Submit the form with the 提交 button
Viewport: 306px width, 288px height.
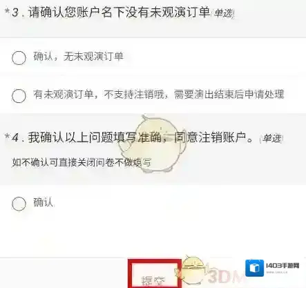(154, 274)
